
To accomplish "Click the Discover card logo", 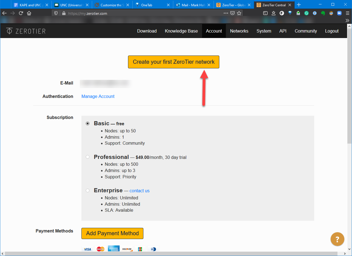I will click(127, 249).
